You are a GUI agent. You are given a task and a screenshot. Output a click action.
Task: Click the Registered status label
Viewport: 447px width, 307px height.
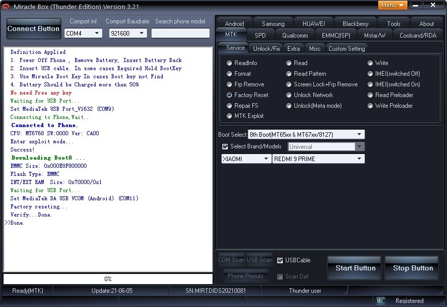point(409,301)
